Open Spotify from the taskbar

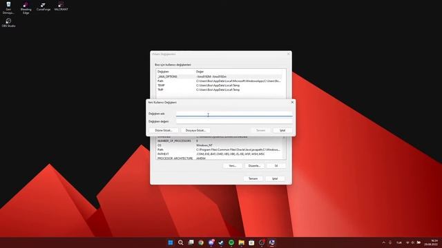click(231, 242)
